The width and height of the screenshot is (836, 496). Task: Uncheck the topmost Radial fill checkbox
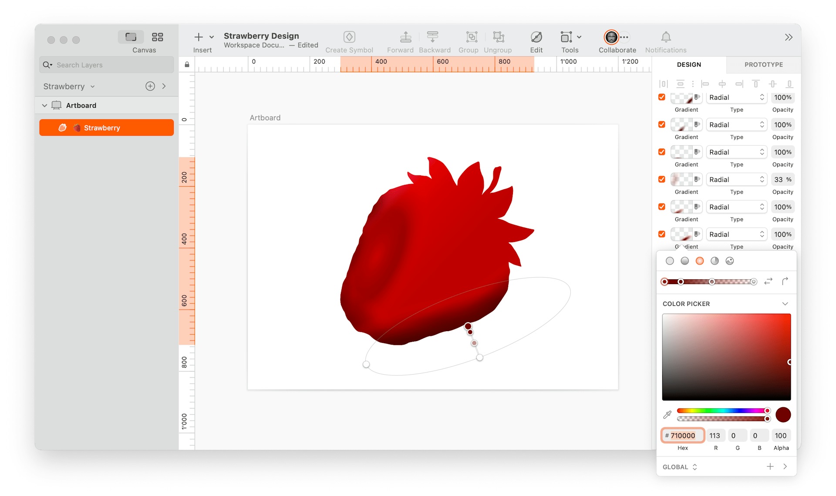[662, 97]
